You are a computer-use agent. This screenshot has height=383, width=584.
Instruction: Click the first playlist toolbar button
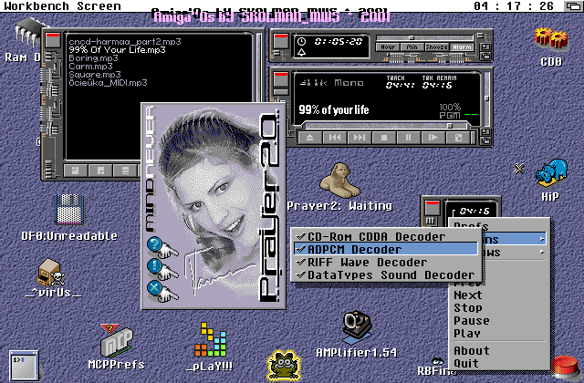(x=76, y=171)
